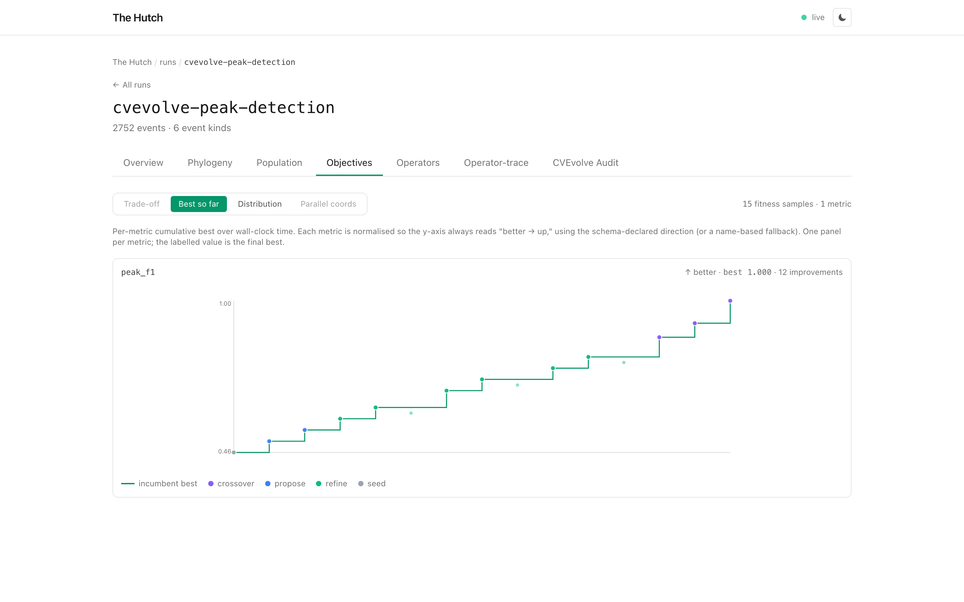Image resolution: width=964 pixels, height=602 pixels.
Task: Switch to CVEvolve Audit tab
Action: (x=585, y=163)
